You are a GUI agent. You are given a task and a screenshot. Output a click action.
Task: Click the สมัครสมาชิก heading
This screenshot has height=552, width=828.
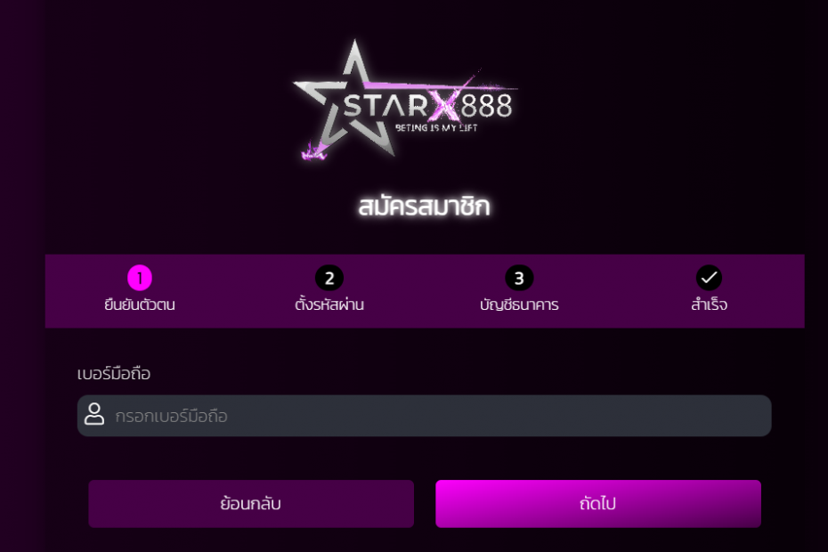pyautogui.click(x=424, y=206)
